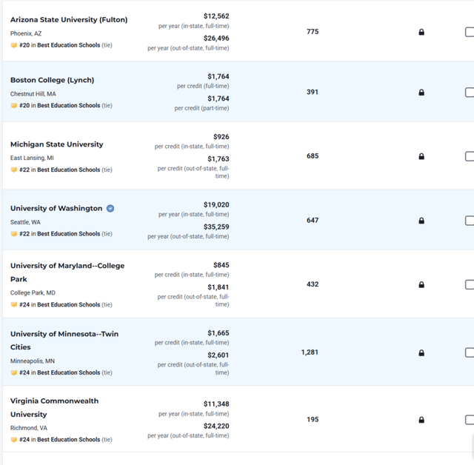Tick the compare checkbox for Boston College
474x465 pixels.
470,92
